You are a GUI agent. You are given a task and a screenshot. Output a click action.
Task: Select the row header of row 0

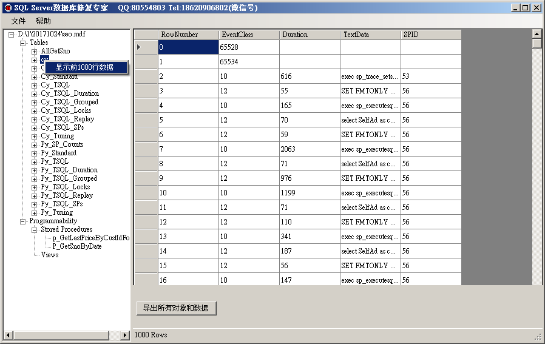146,47
